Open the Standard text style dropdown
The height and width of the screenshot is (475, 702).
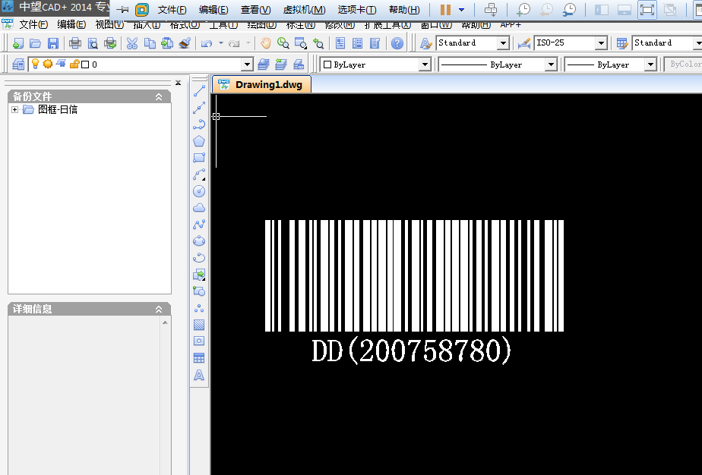point(503,43)
